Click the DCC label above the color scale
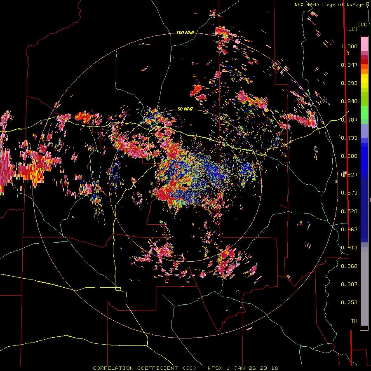371x371 pixels. click(x=362, y=25)
